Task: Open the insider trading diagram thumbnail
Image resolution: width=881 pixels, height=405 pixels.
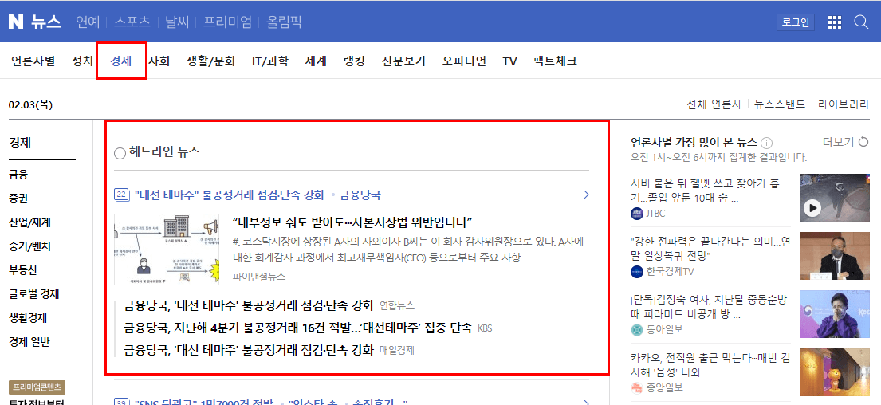Action: click(x=167, y=250)
